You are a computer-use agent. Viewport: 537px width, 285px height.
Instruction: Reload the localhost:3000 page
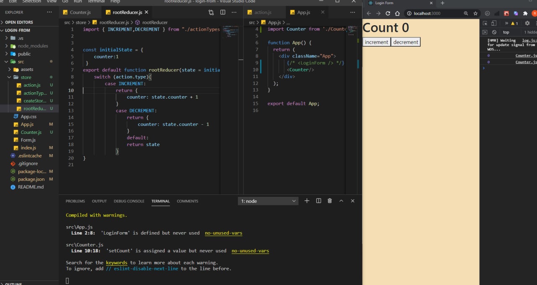388,13
